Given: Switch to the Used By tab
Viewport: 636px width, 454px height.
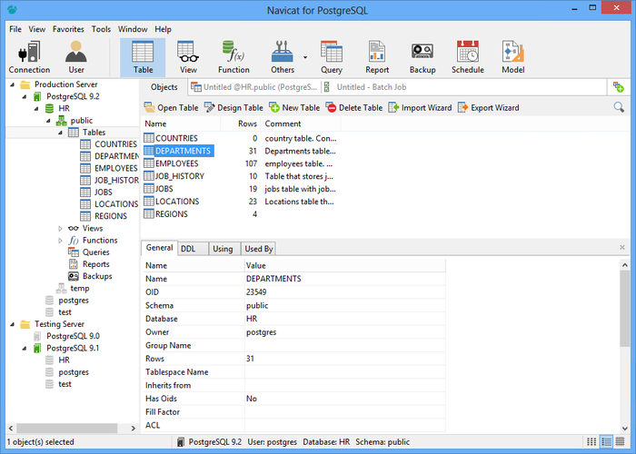Looking at the screenshot, I should click(259, 249).
